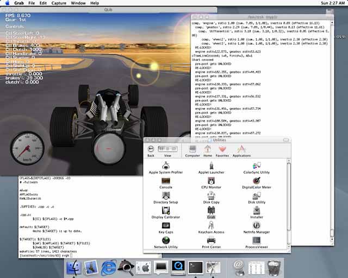Screen dimensions: 348x278
Task: Launch CPU Monitor from the Utilities window
Action: (212, 180)
